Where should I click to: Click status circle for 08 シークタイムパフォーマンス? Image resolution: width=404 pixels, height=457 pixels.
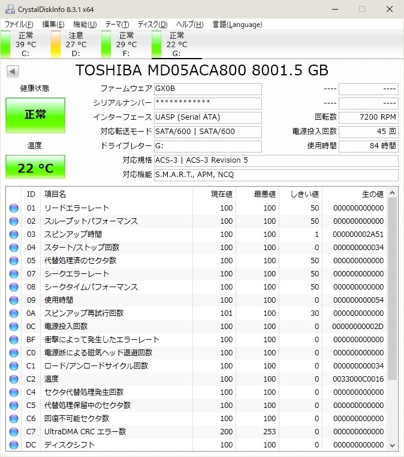click(14, 287)
